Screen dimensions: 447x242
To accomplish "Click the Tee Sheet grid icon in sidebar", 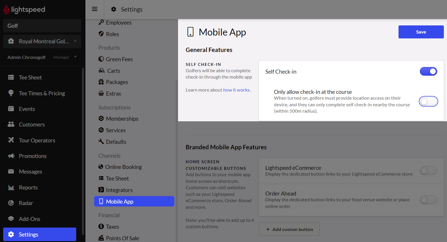I will pyautogui.click(x=11, y=77).
